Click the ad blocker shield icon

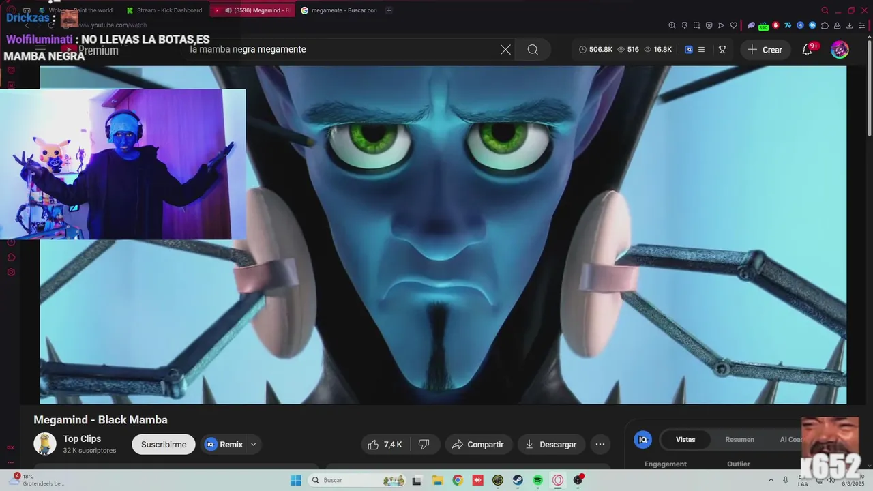click(x=709, y=25)
